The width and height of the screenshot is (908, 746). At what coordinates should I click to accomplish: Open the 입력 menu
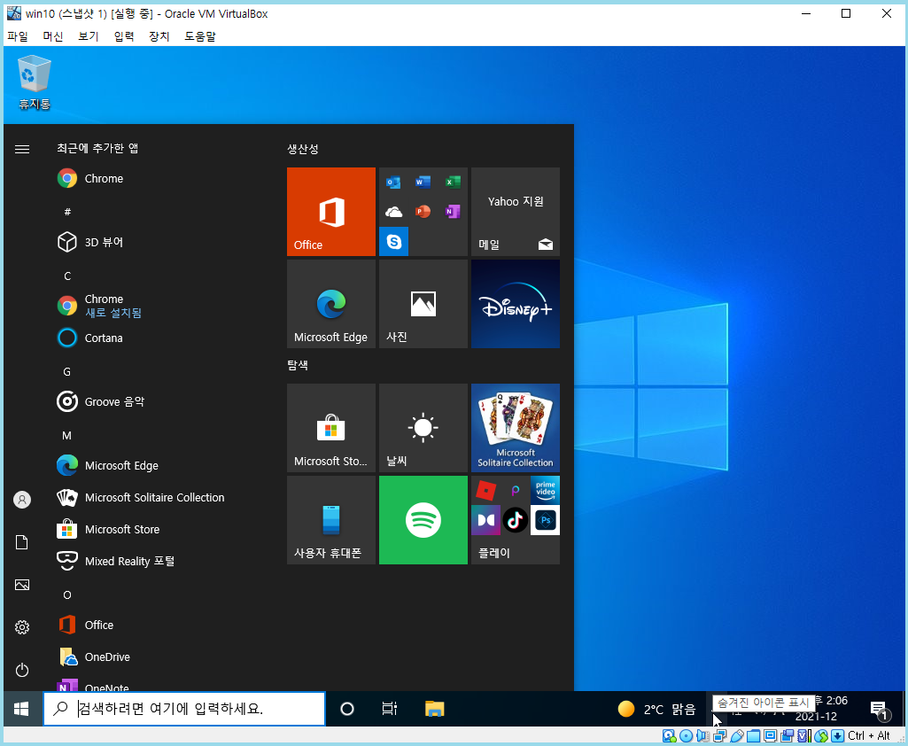(x=124, y=36)
